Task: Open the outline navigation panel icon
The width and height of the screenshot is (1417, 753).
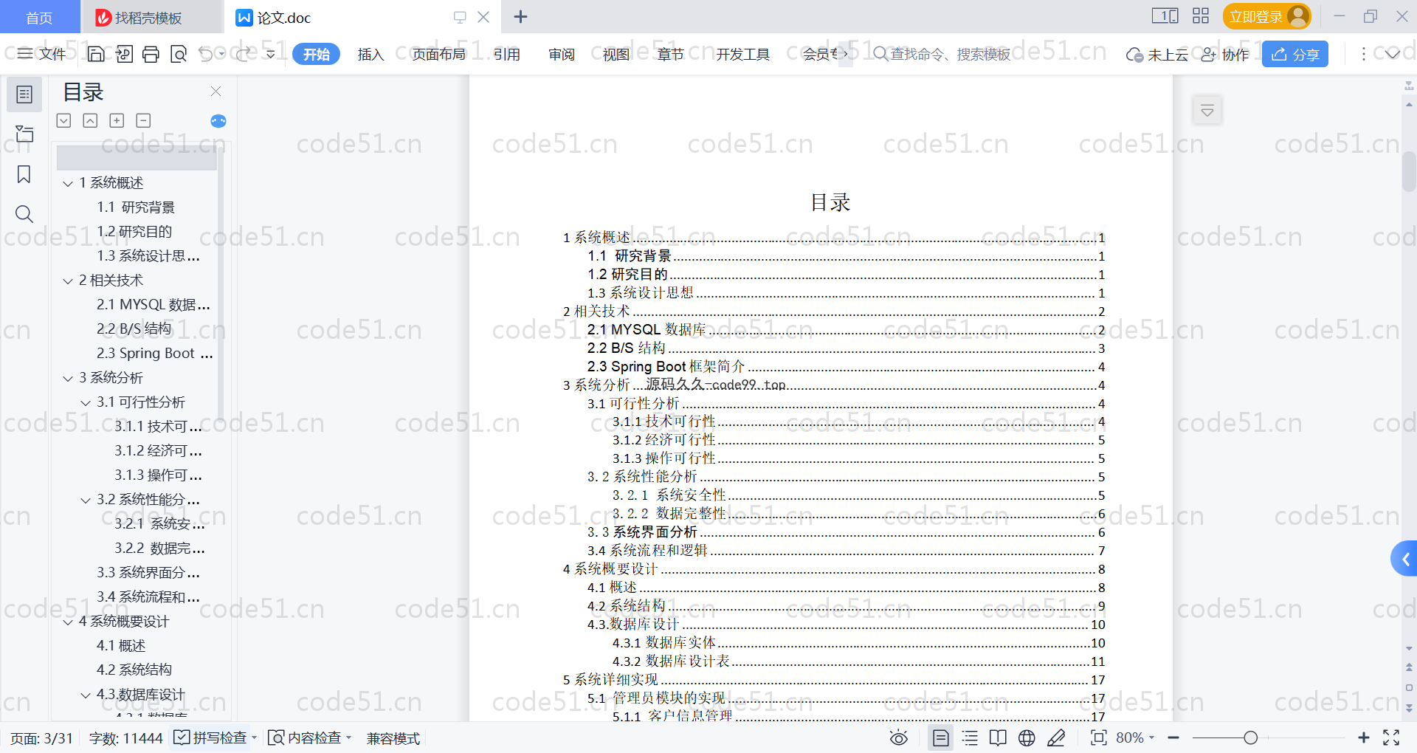Action: [x=24, y=94]
